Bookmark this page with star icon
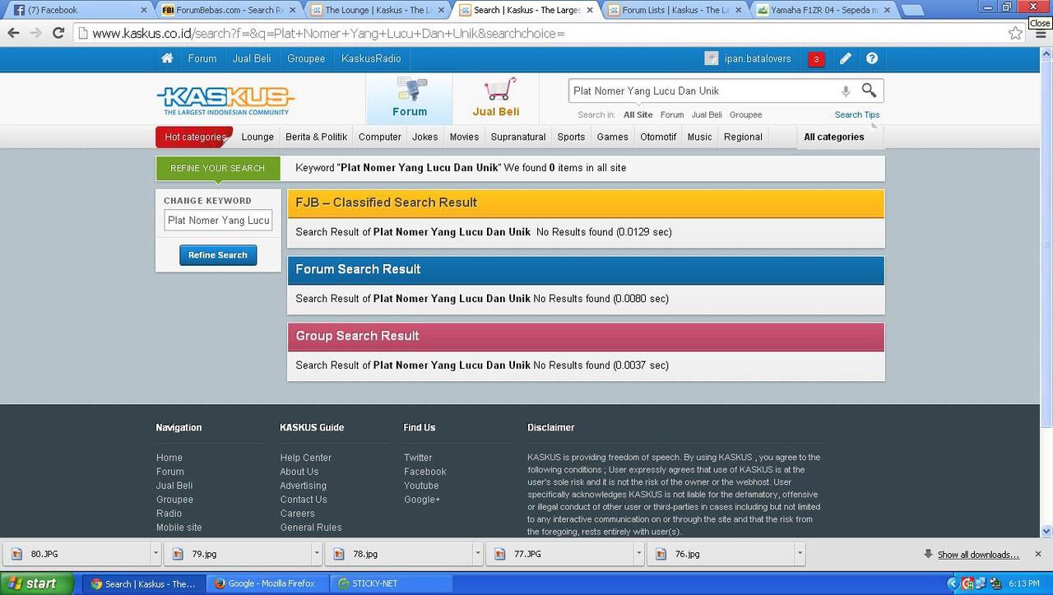1053x595 pixels. [x=1016, y=34]
